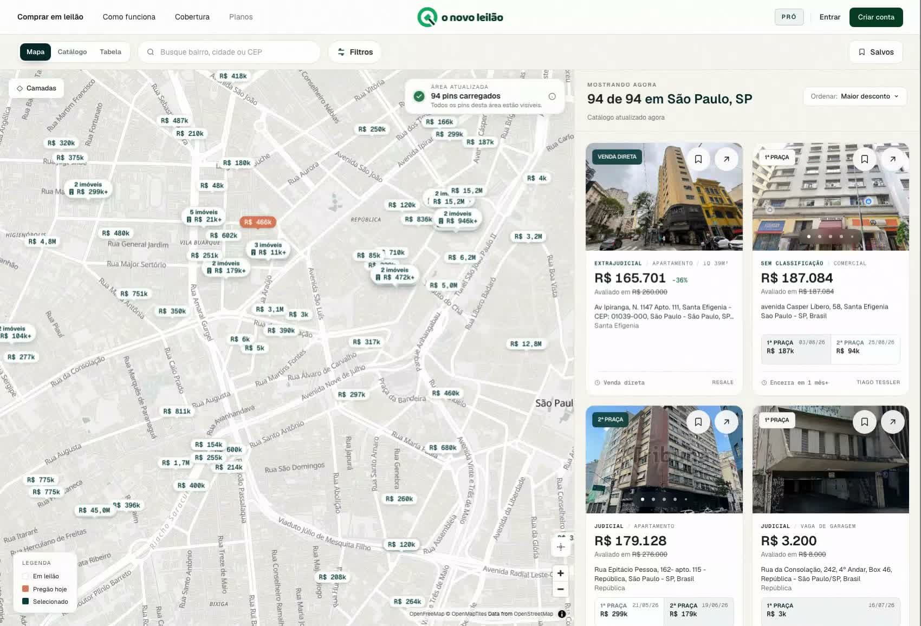Open the 2 imóveis R$ 299k+ cluster pin

pos(88,188)
